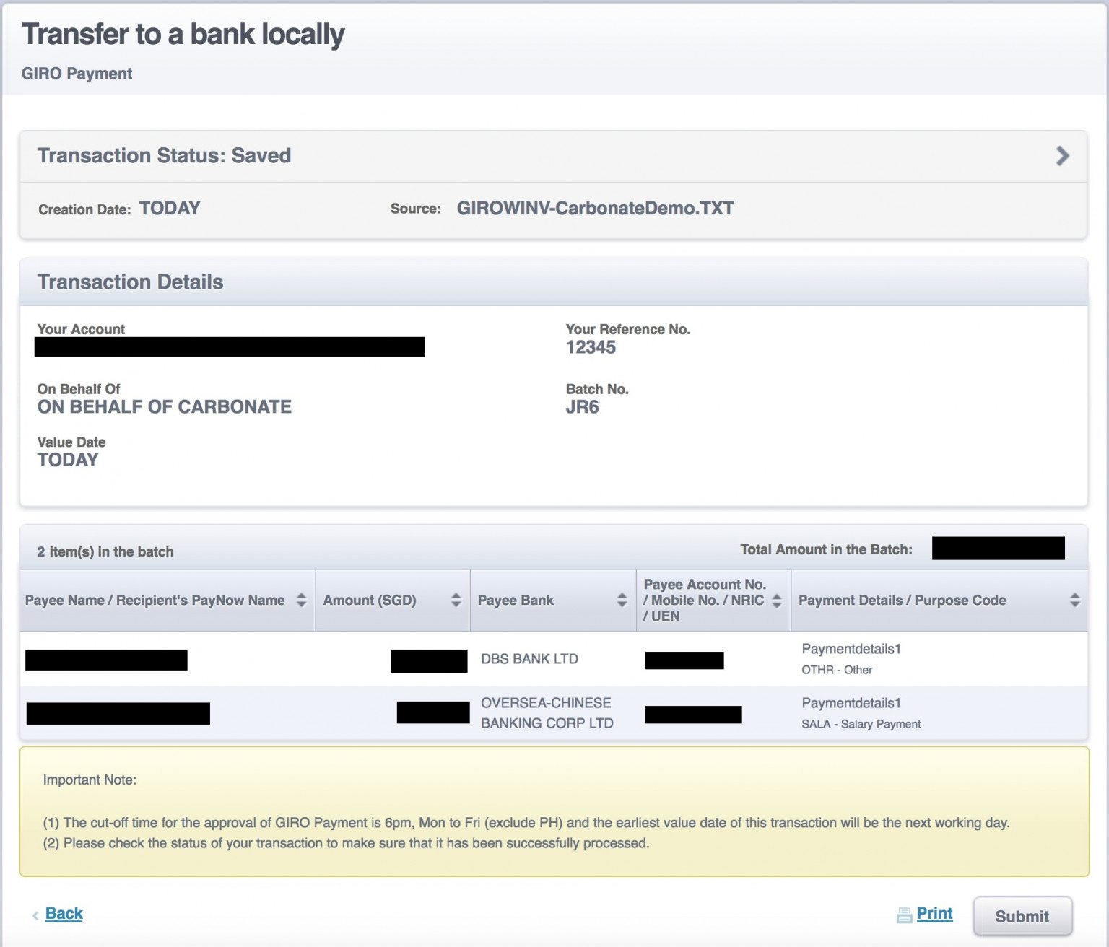Toggle sort direction on Payee Name column

303,600
